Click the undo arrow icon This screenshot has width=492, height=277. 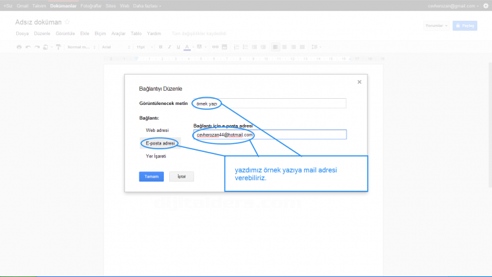click(28, 47)
